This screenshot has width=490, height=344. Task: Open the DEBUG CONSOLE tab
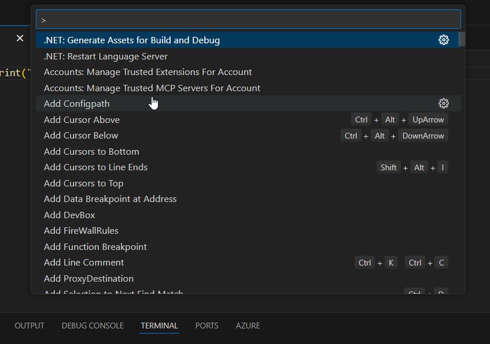tap(93, 326)
